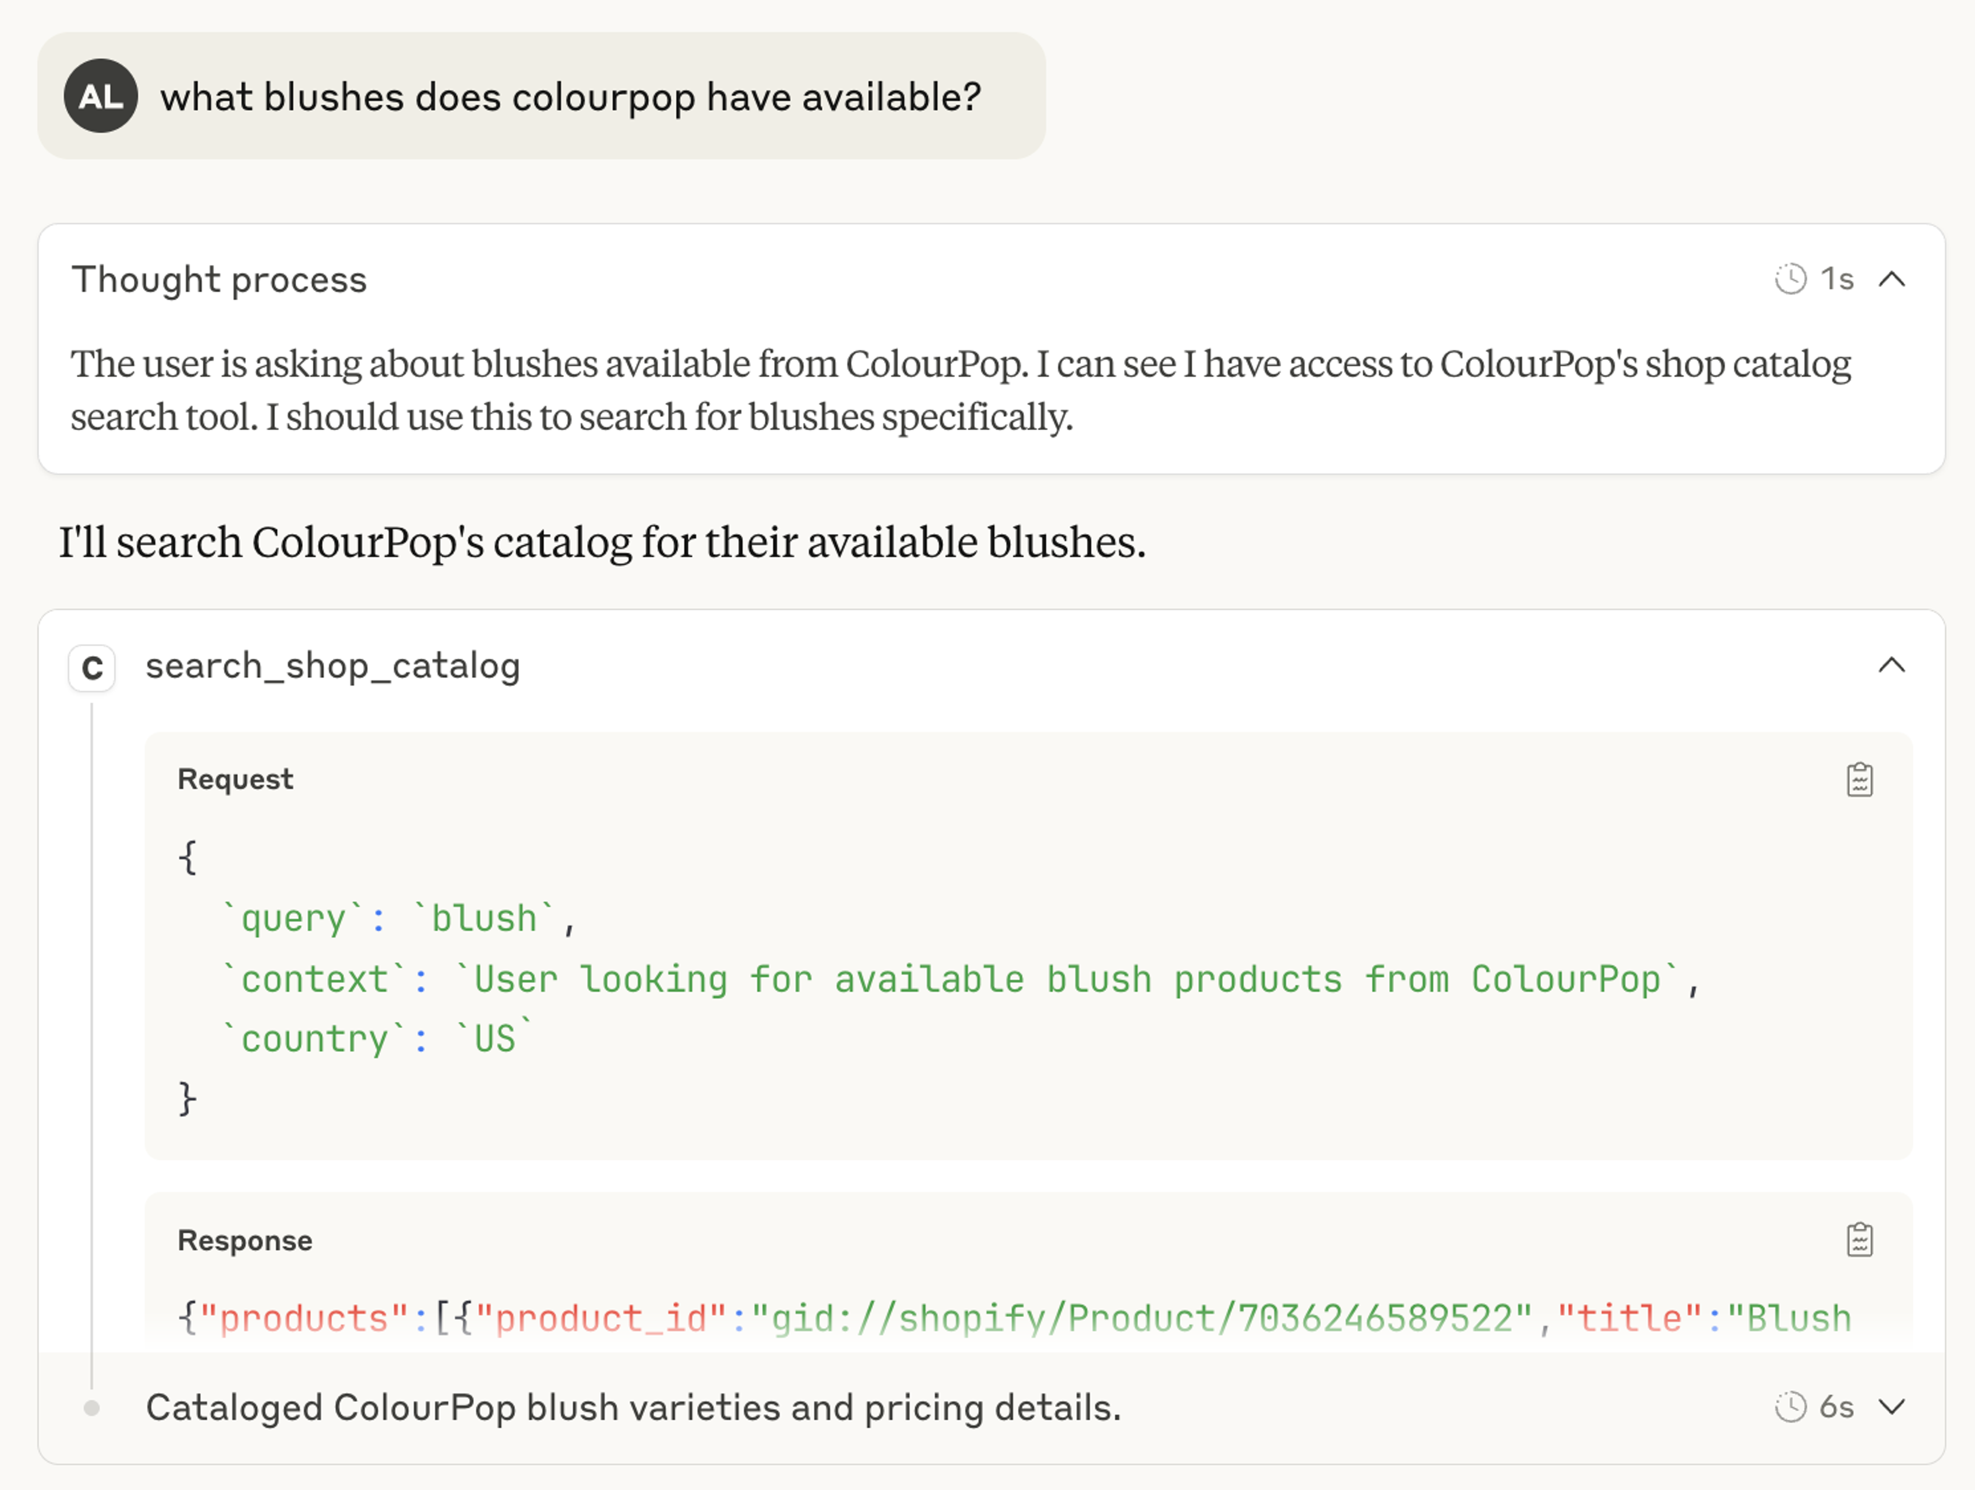Click the Thought process header
1975x1490 pixels.
[220, 279]
